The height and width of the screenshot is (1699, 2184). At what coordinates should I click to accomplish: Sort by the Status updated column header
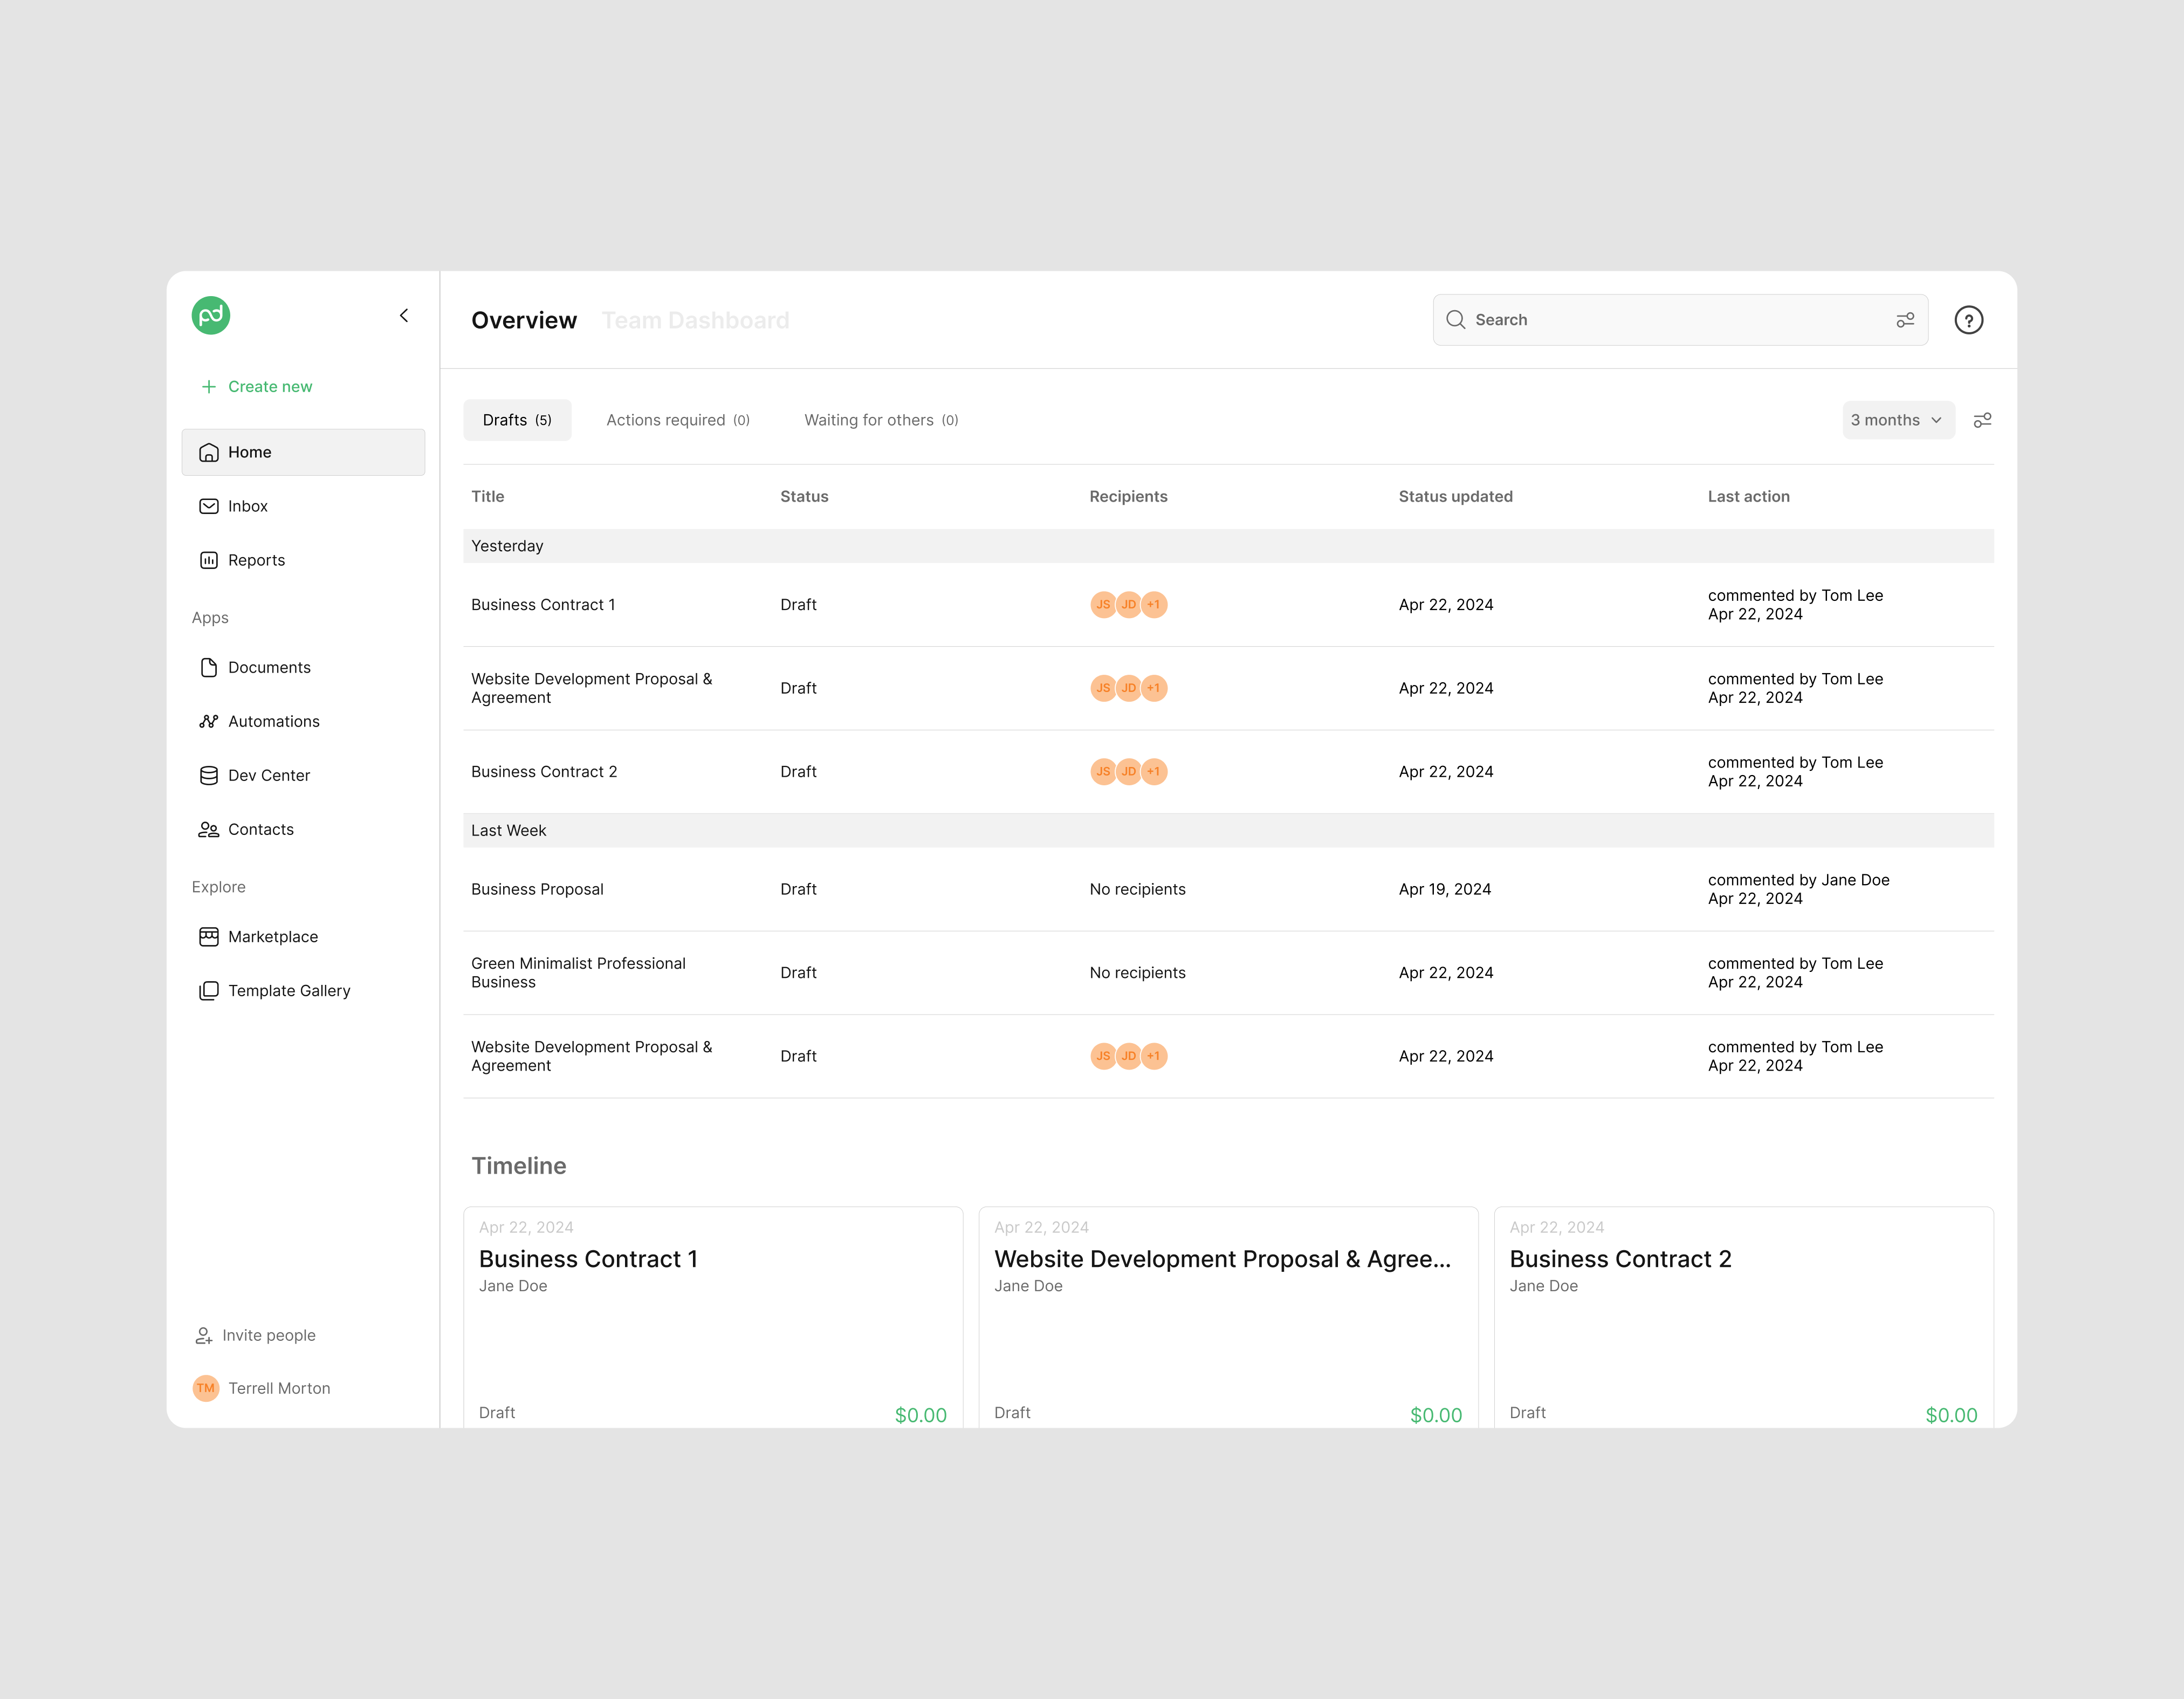[1455, 496]
